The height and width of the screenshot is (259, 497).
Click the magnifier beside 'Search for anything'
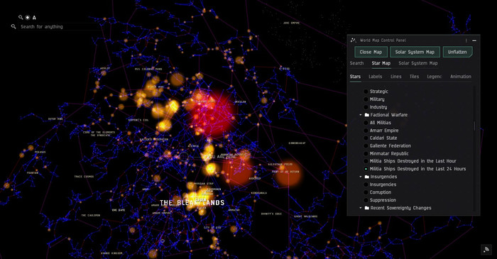[13, 26]
